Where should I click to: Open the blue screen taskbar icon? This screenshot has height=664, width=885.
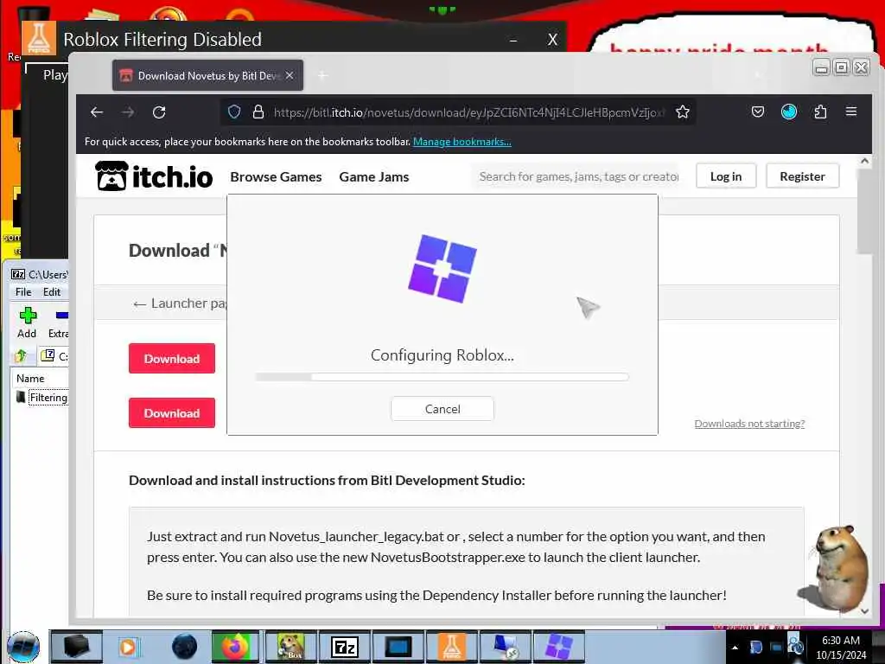398,647
